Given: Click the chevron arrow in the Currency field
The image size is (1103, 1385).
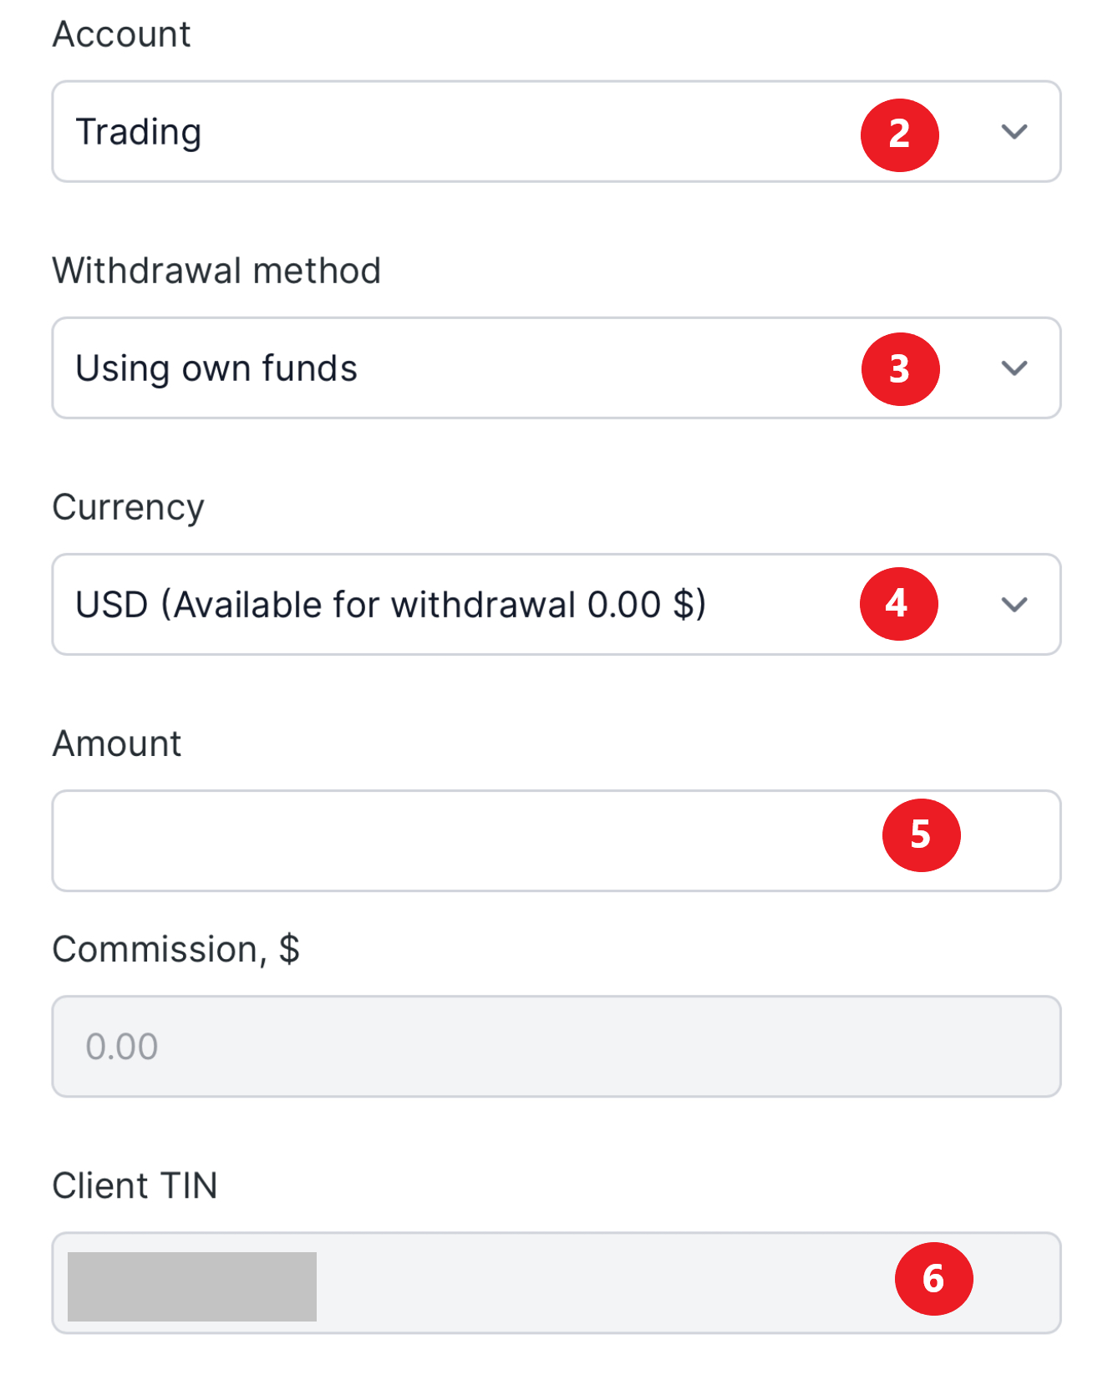Looking at the screenshot, I should point(1014,605).
